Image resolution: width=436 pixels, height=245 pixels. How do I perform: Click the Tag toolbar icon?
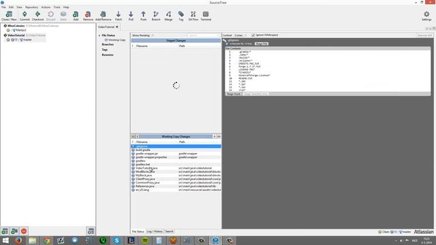pyautogui.click(x=181, y=16)
